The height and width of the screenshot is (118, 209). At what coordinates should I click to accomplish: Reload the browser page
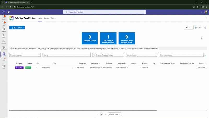10,7
